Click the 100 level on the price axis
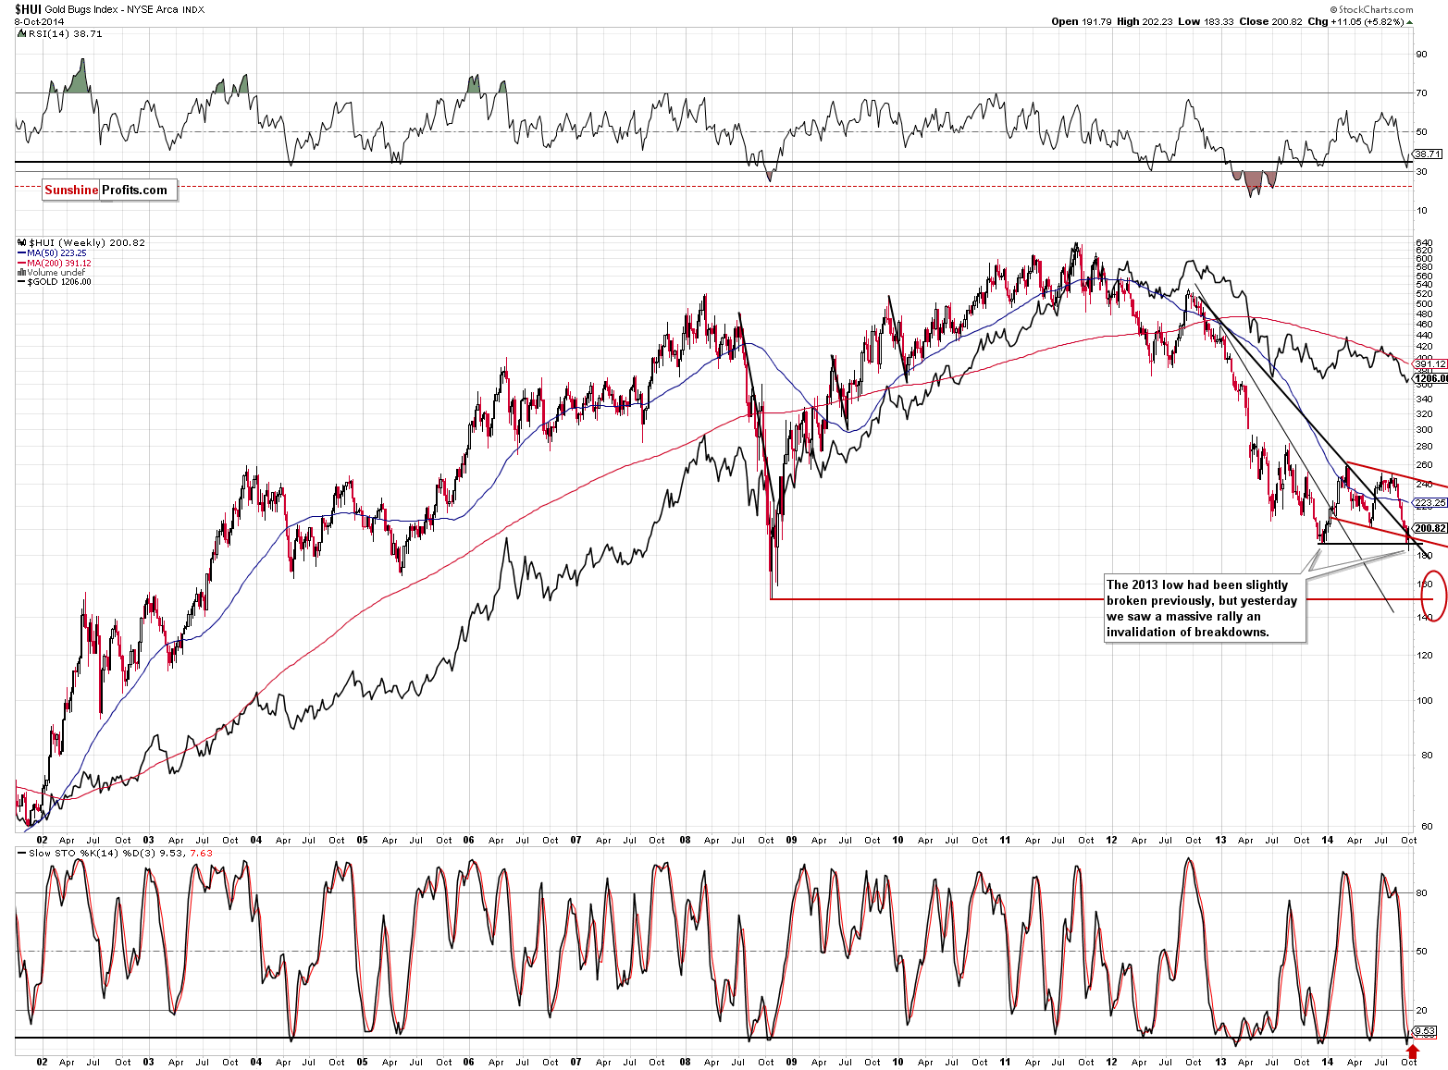Screen dimensions: 1448x1070 tap(1424, 700)
